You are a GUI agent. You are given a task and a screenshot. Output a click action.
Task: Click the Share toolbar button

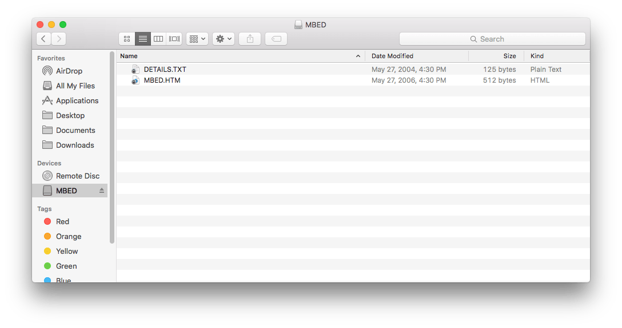(250, 39)
